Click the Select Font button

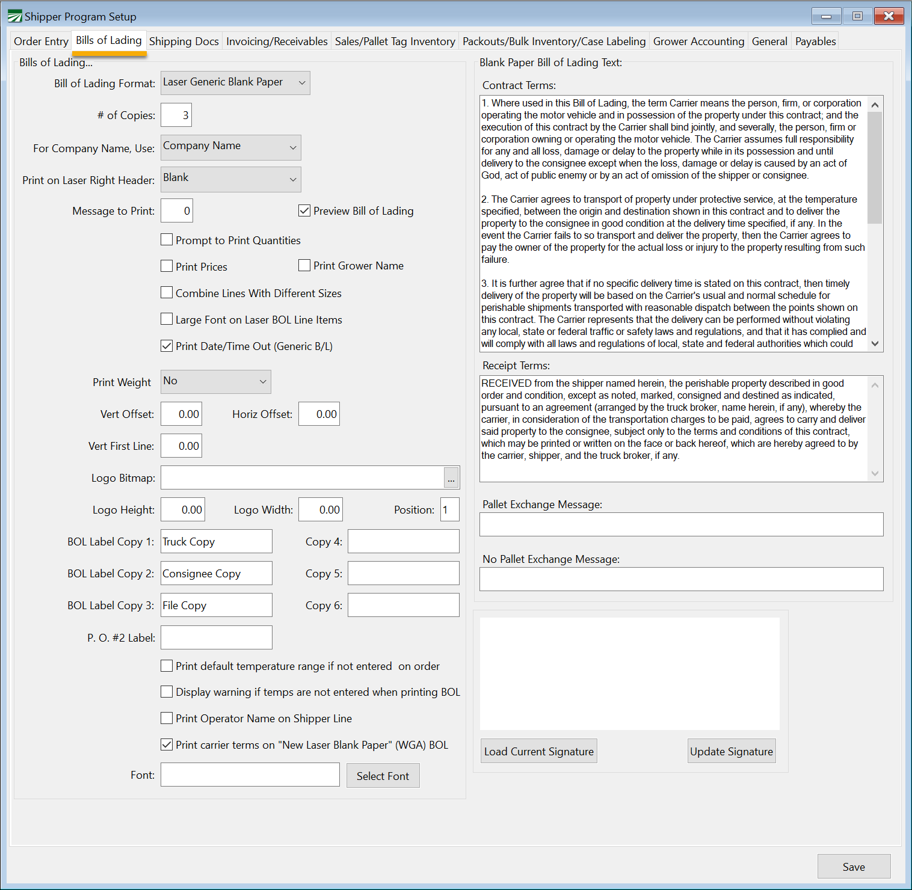click(383, 776)
